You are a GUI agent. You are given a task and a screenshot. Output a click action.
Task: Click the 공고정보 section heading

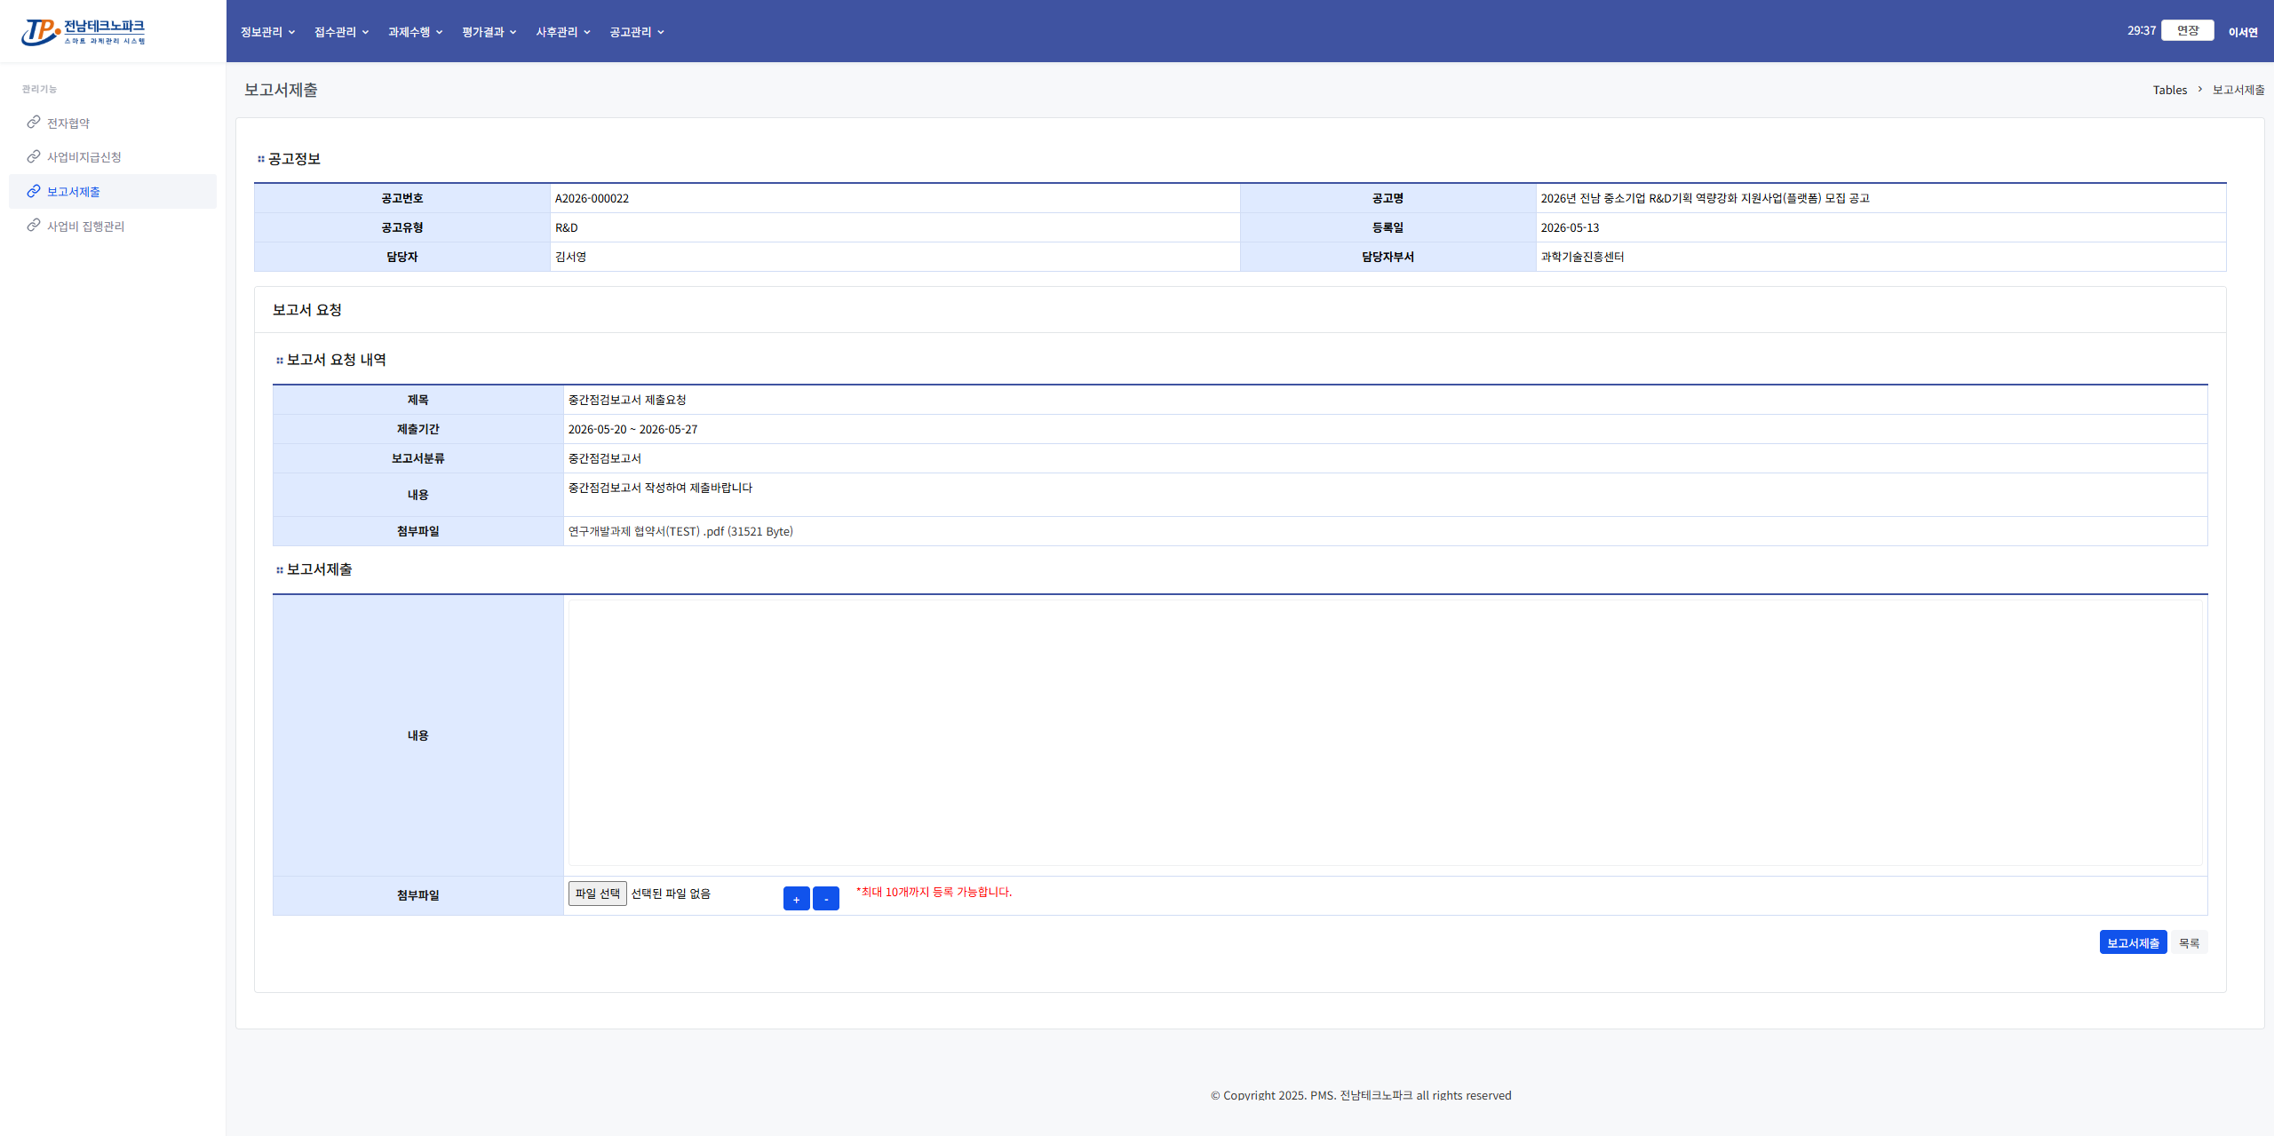pyautogui.click(x=294, y=158)
